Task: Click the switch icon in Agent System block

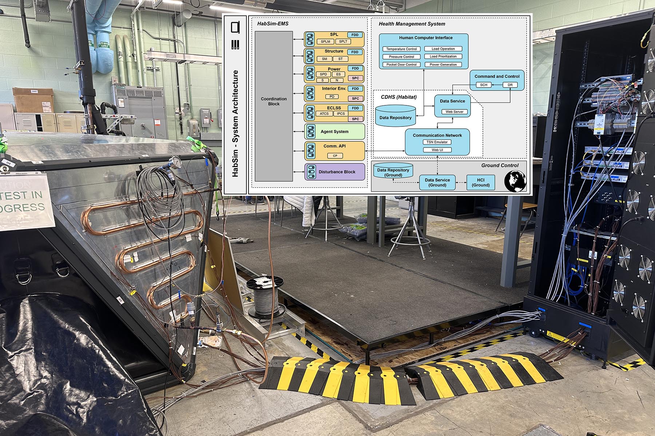Action: point(311,132)
